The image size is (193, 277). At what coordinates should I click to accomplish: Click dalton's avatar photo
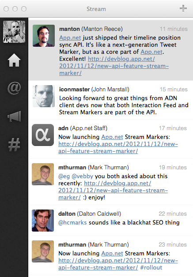(x=43, y=221)
